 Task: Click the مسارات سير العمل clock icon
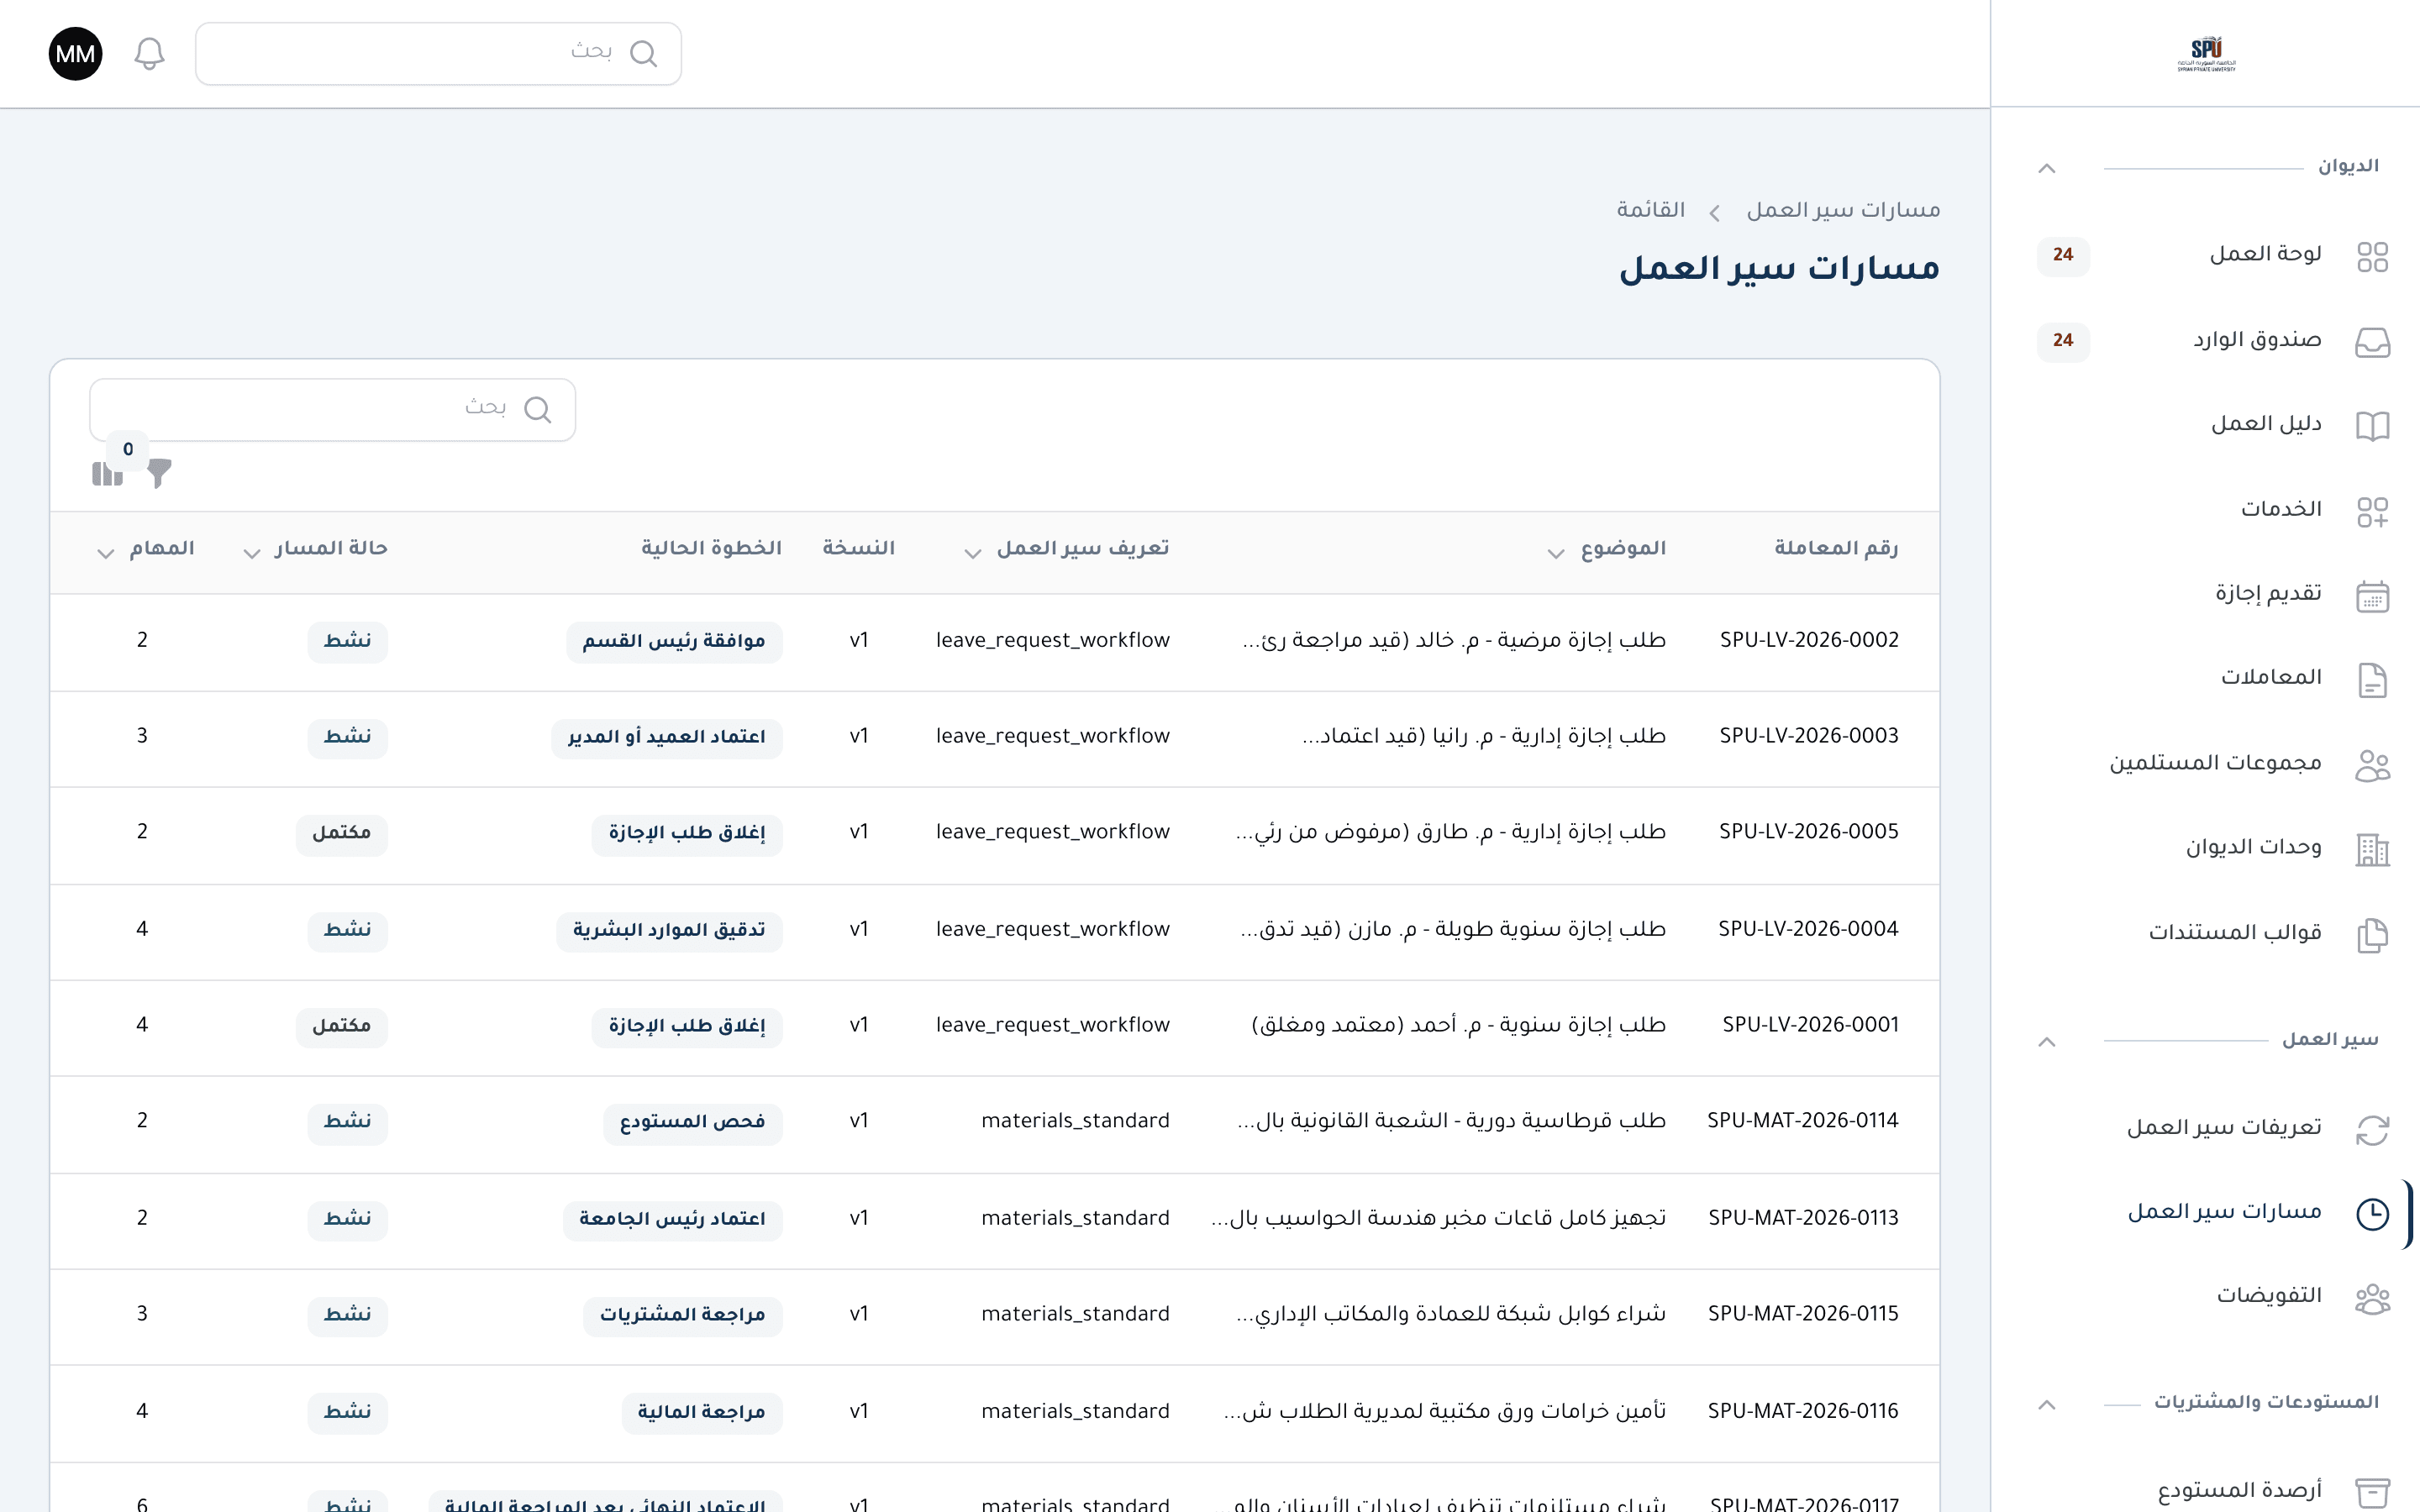tap(2372, 1214)
